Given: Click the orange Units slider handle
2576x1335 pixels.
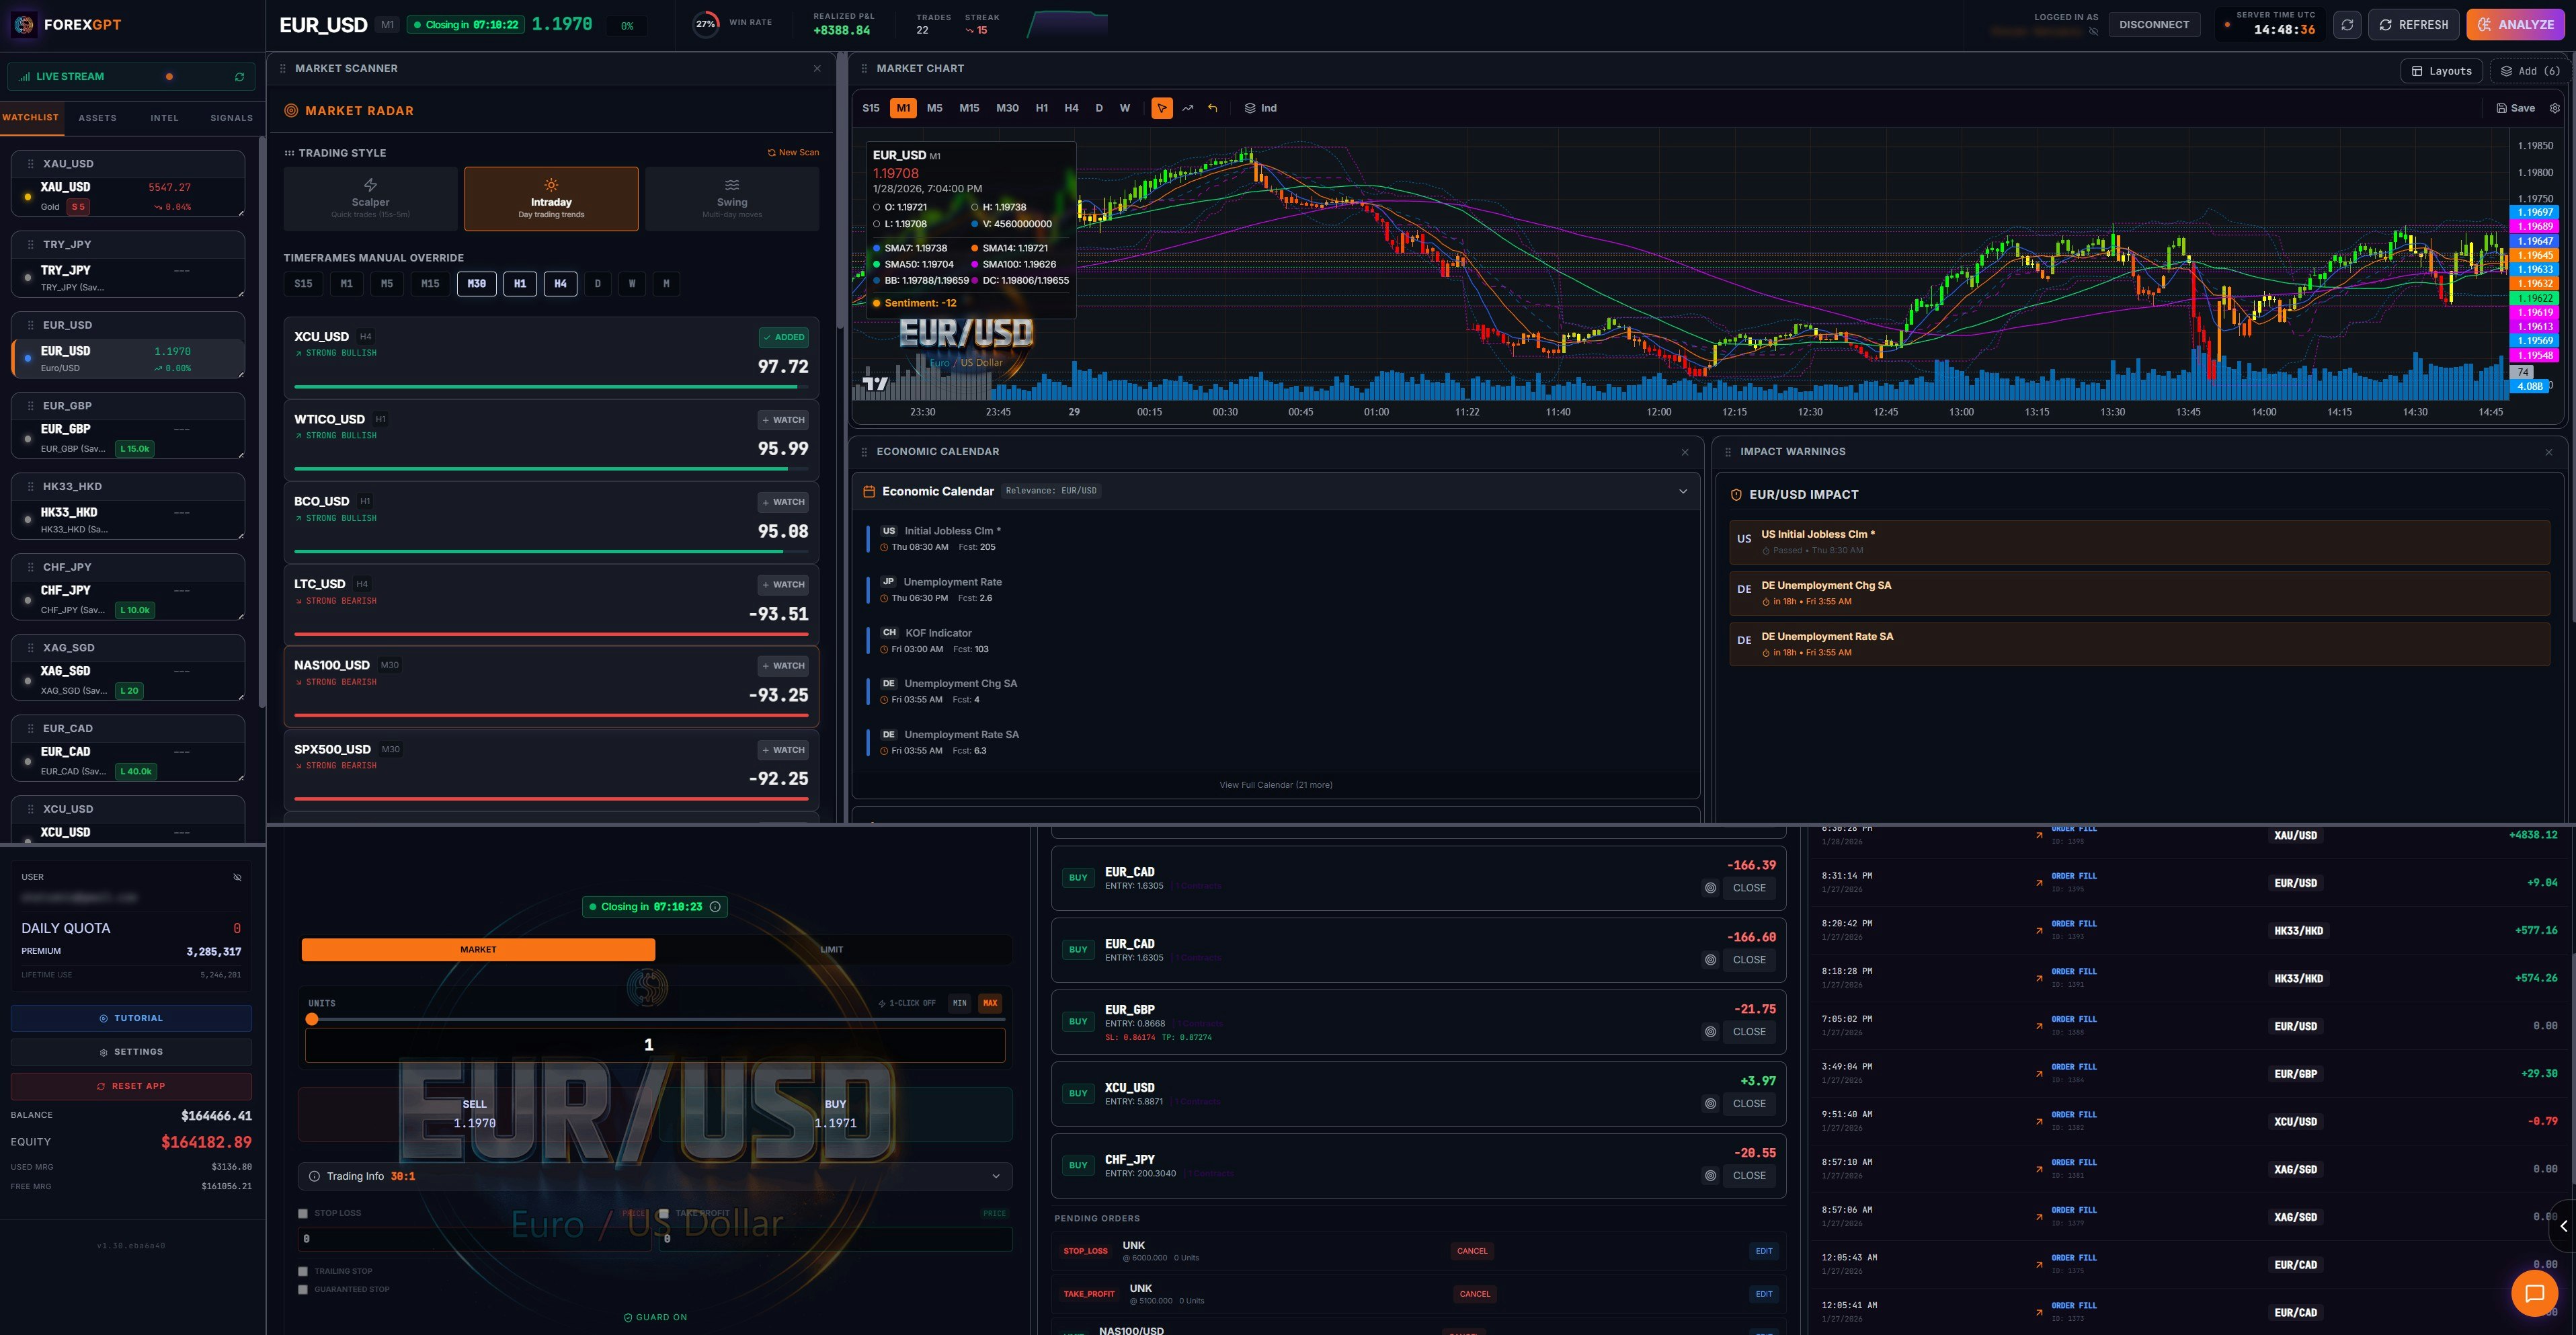Looking at the screenshot, I should click(312, 1018).
